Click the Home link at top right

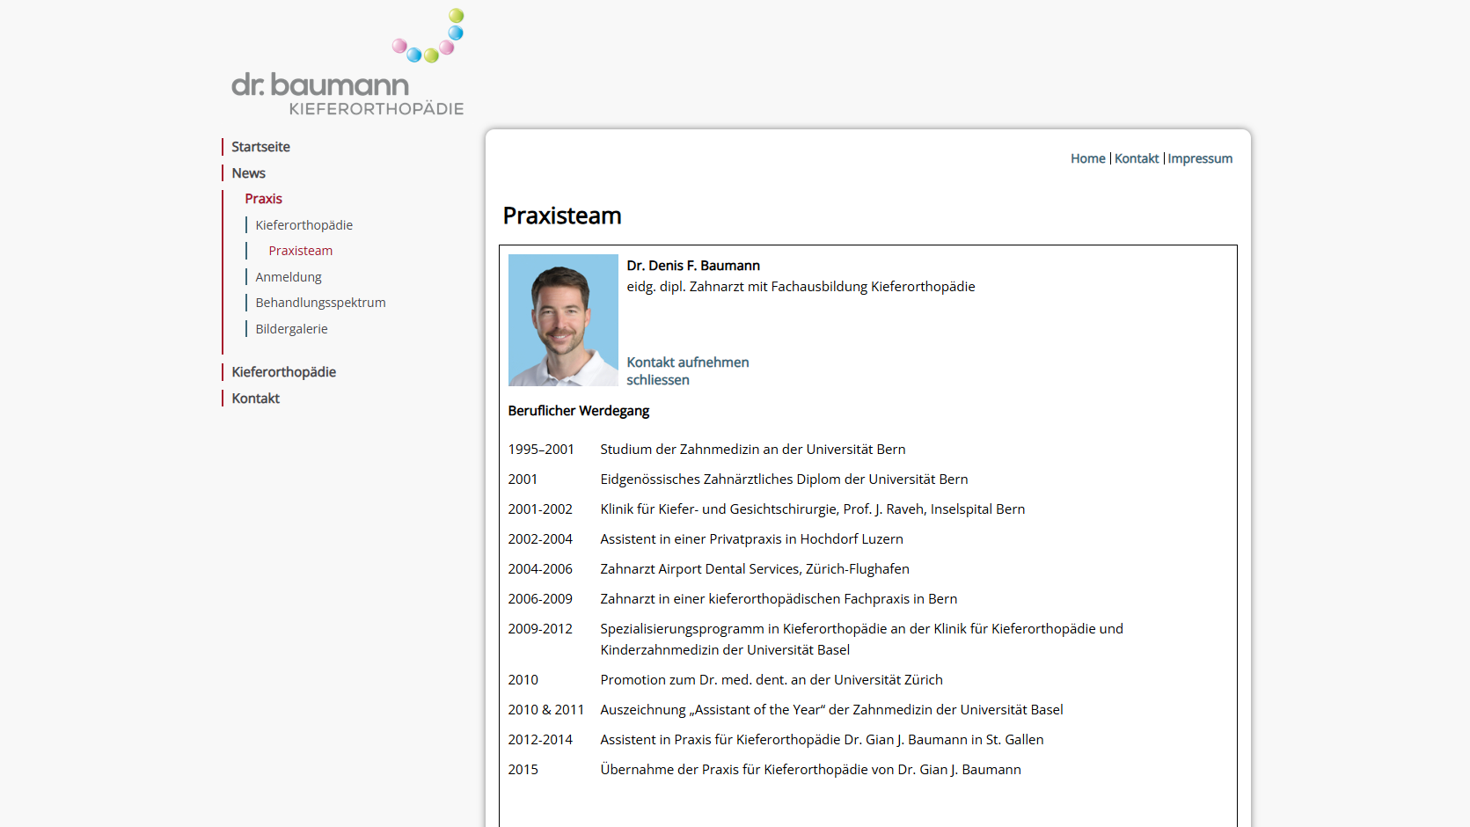click(x=1087, y=158)
